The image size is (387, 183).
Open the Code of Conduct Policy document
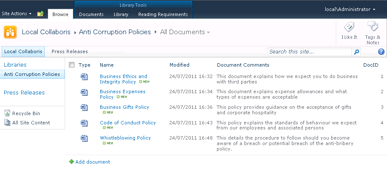128,123
